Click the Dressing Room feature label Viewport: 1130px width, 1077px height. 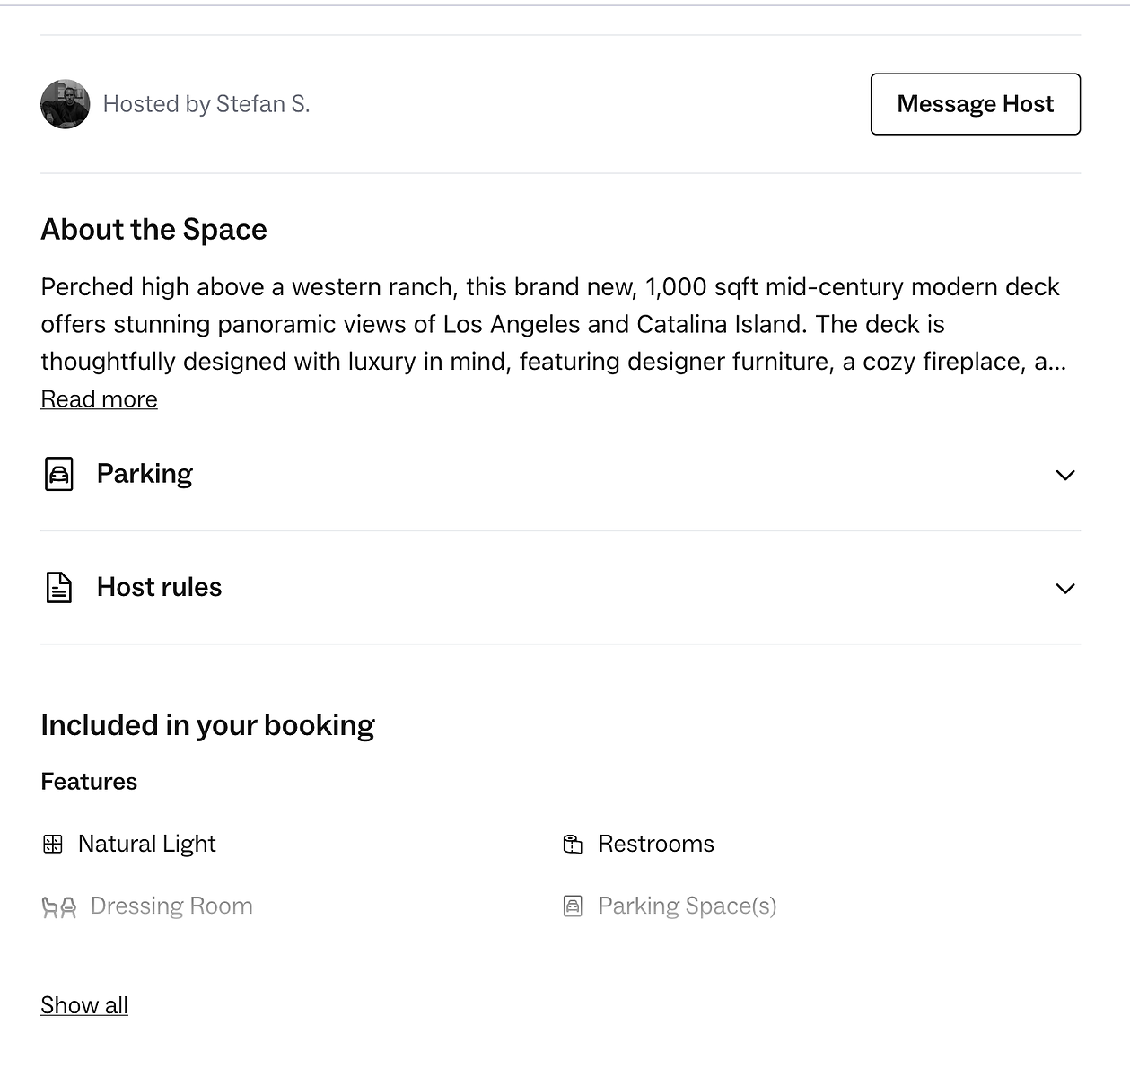point(171,906)
